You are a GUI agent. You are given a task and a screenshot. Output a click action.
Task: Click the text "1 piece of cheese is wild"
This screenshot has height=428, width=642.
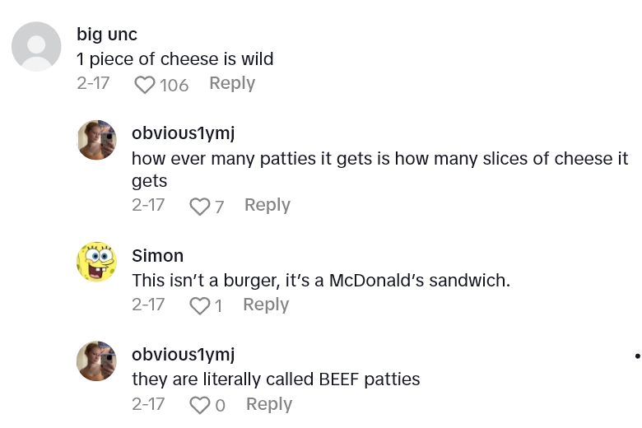coord(174,58)
